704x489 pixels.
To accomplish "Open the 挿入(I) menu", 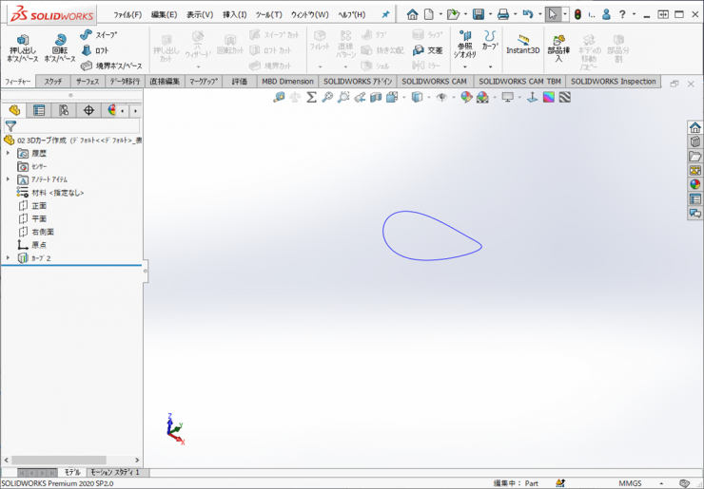I will [234, 15].
